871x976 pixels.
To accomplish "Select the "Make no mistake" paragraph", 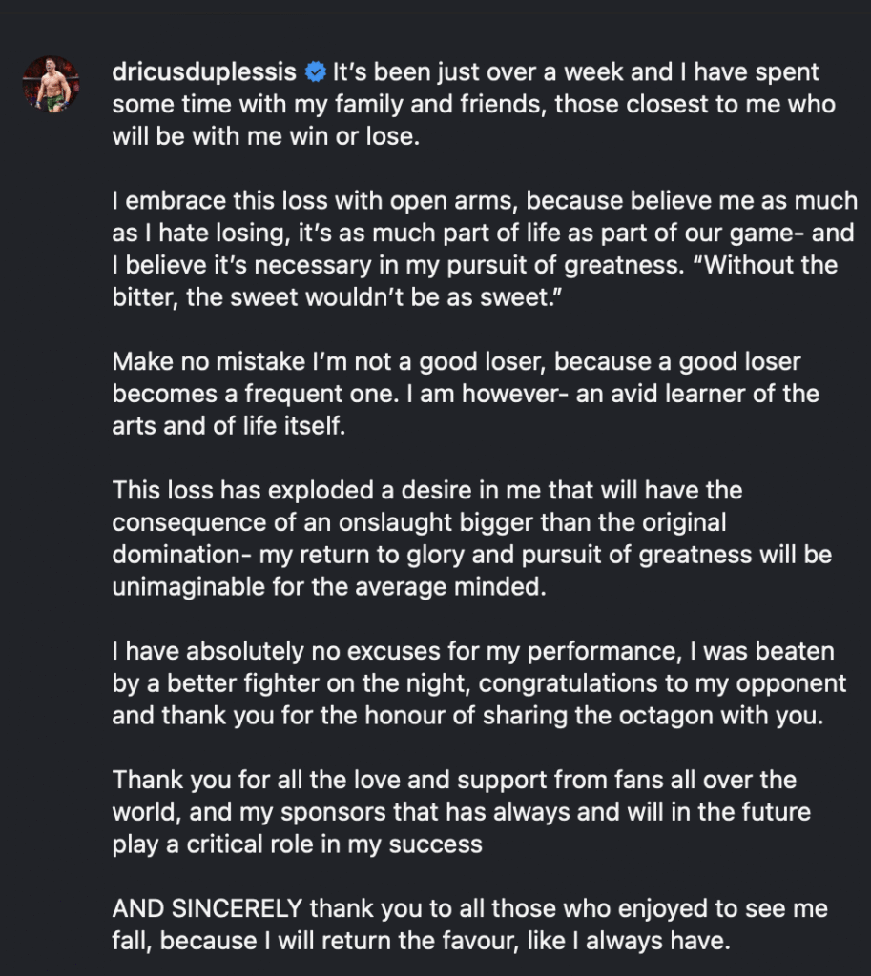I will [466, 394].
